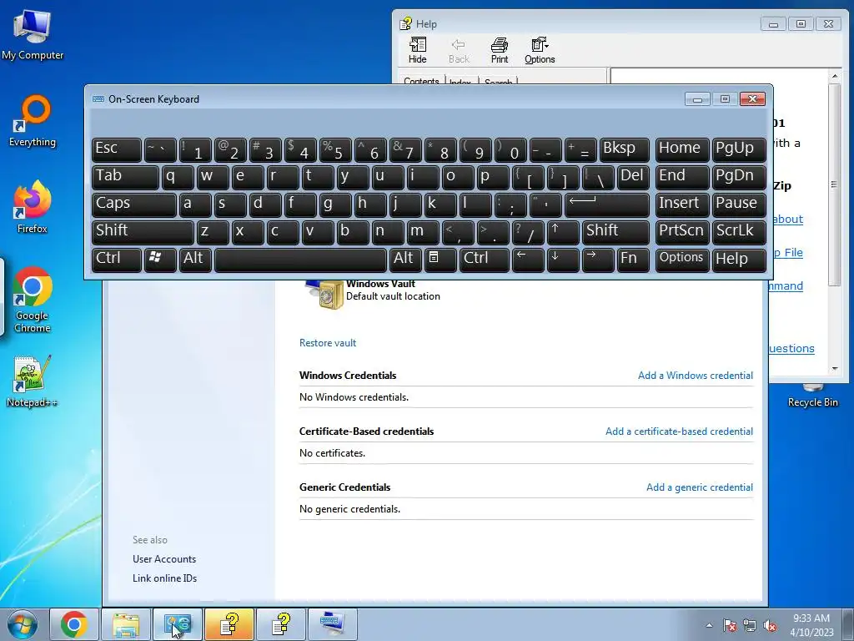Switch to highlighted Help taskbar button
This screenshot has width=854, height=641.
coord(229,624)
